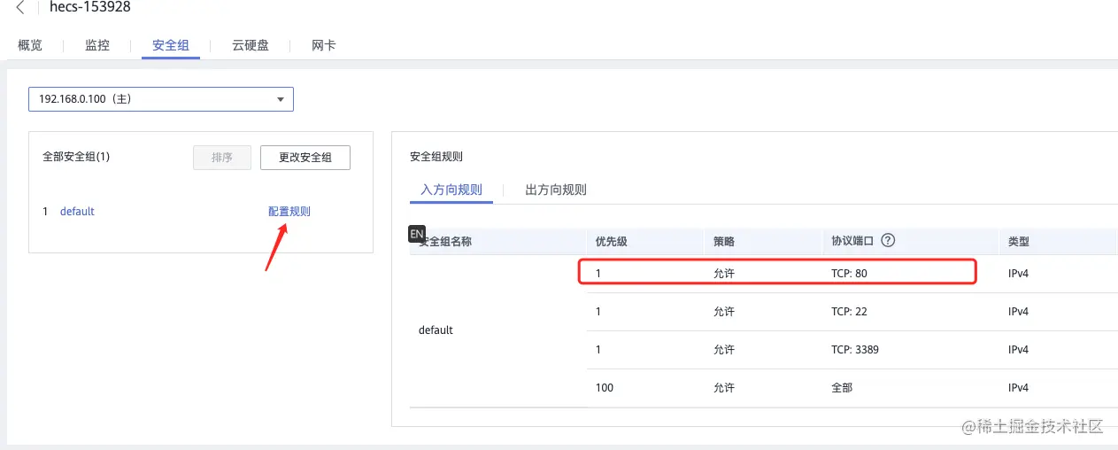1118x450 pixels.
Task: Switch to 出方向规则 tab
Action: [x=556, y=190]
